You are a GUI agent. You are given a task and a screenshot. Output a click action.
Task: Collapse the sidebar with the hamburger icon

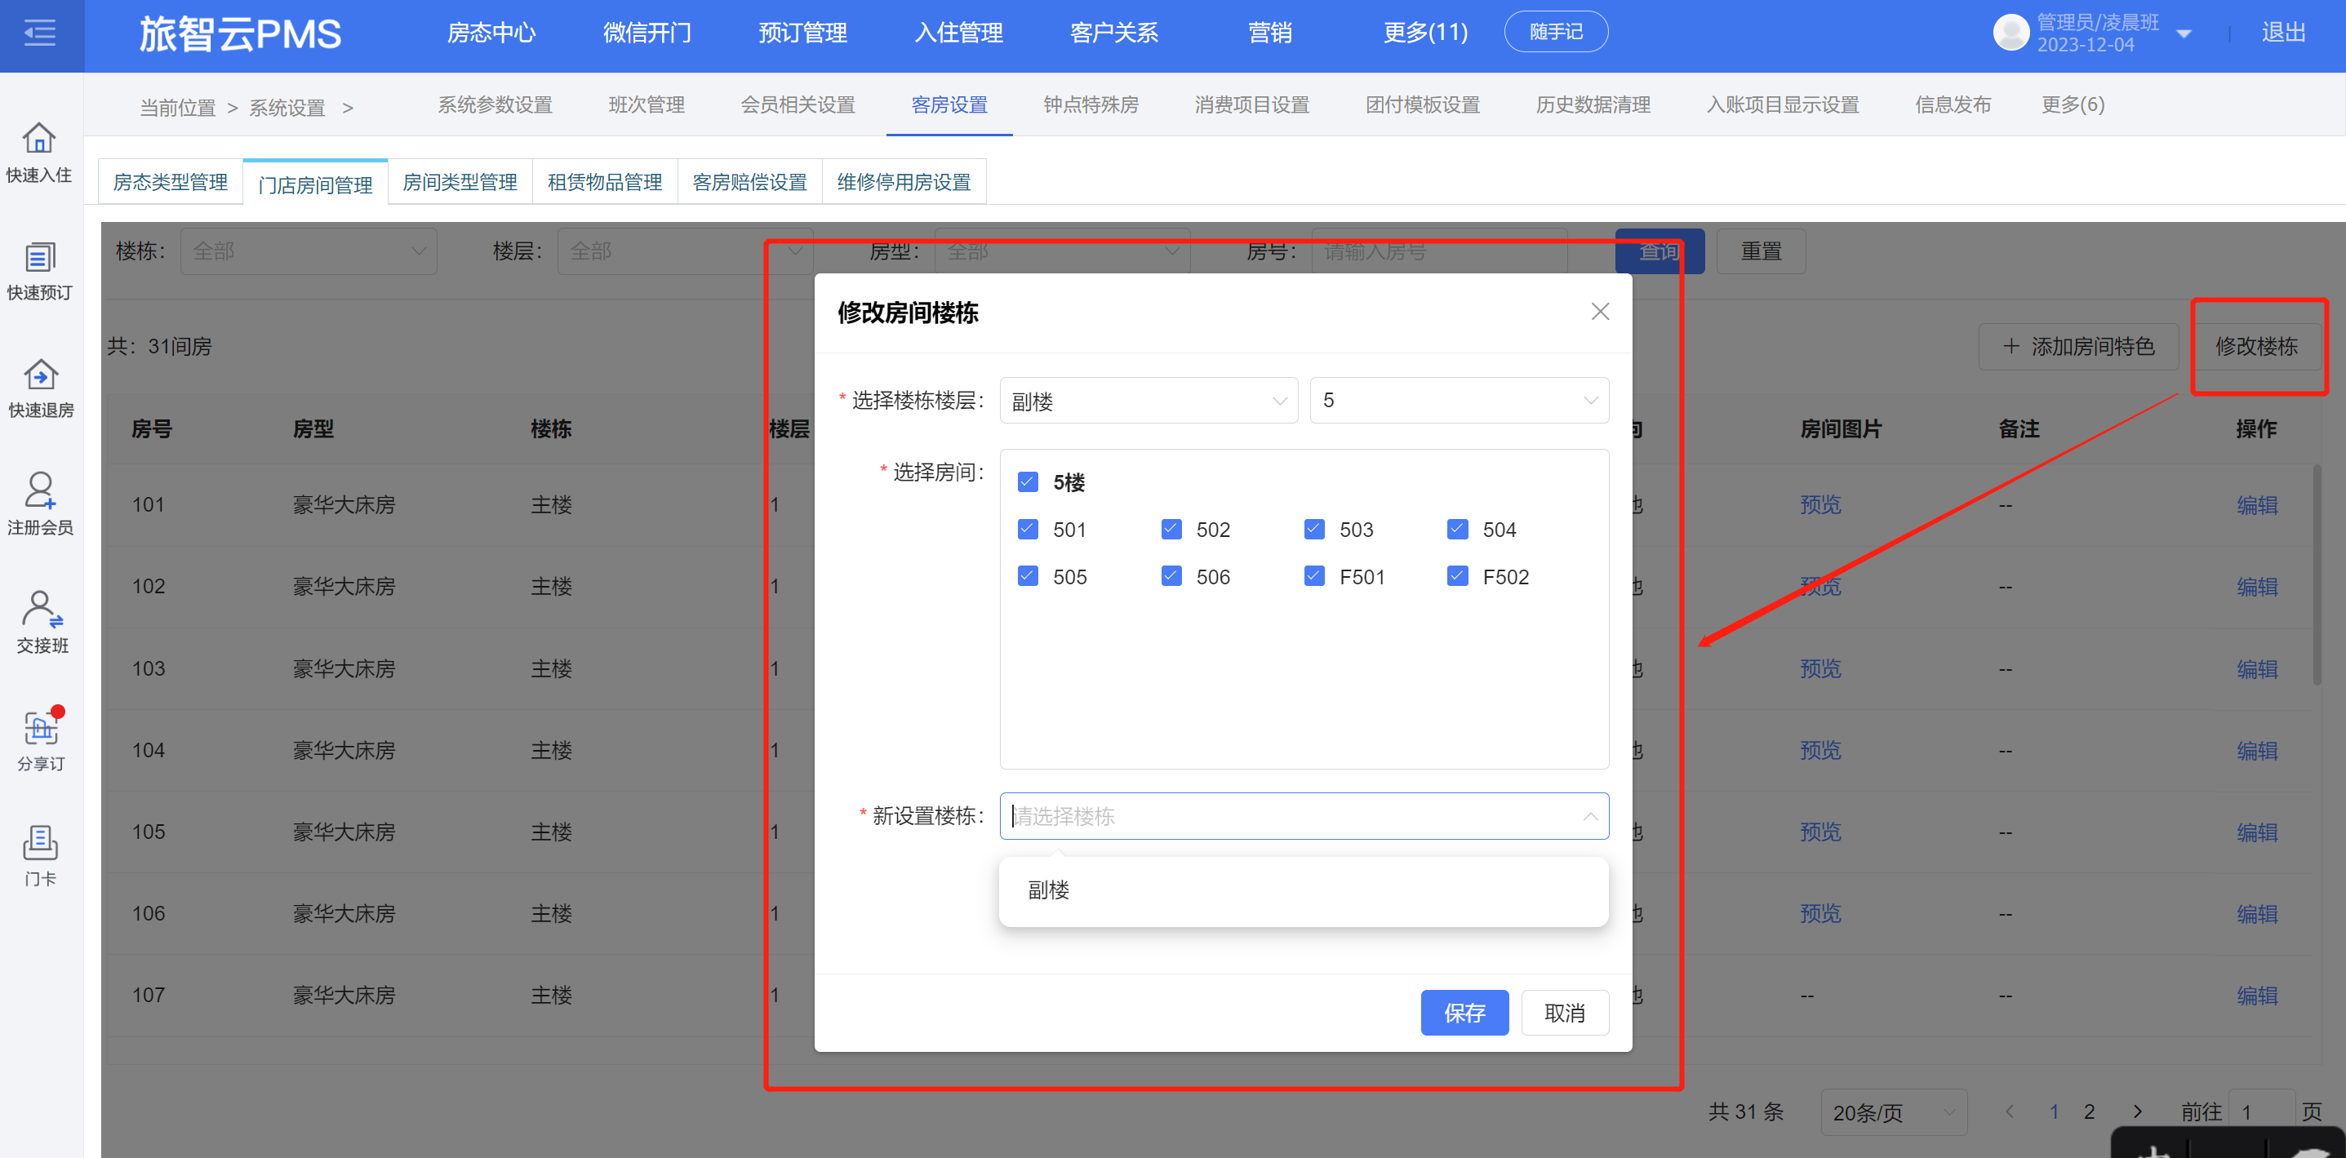click(40, 33)
